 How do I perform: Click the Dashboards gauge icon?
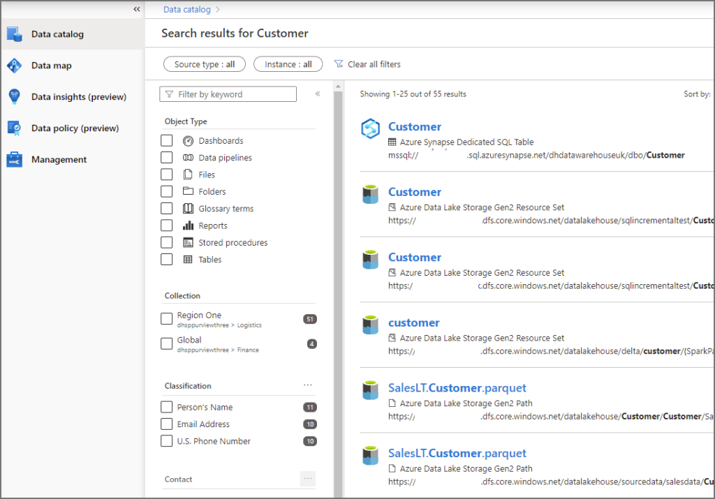[x=188, y=141]
